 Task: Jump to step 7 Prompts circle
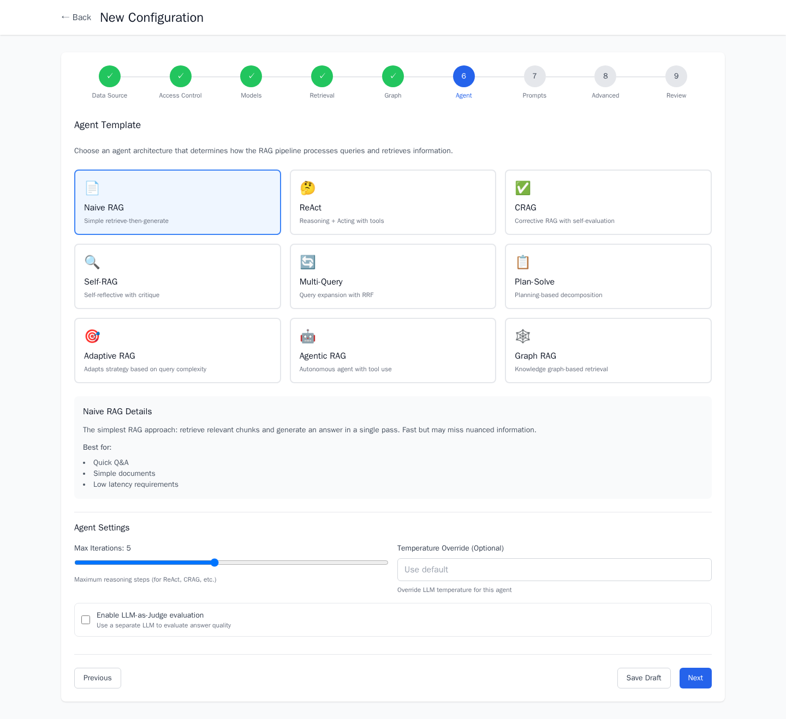tap(534, 76)
